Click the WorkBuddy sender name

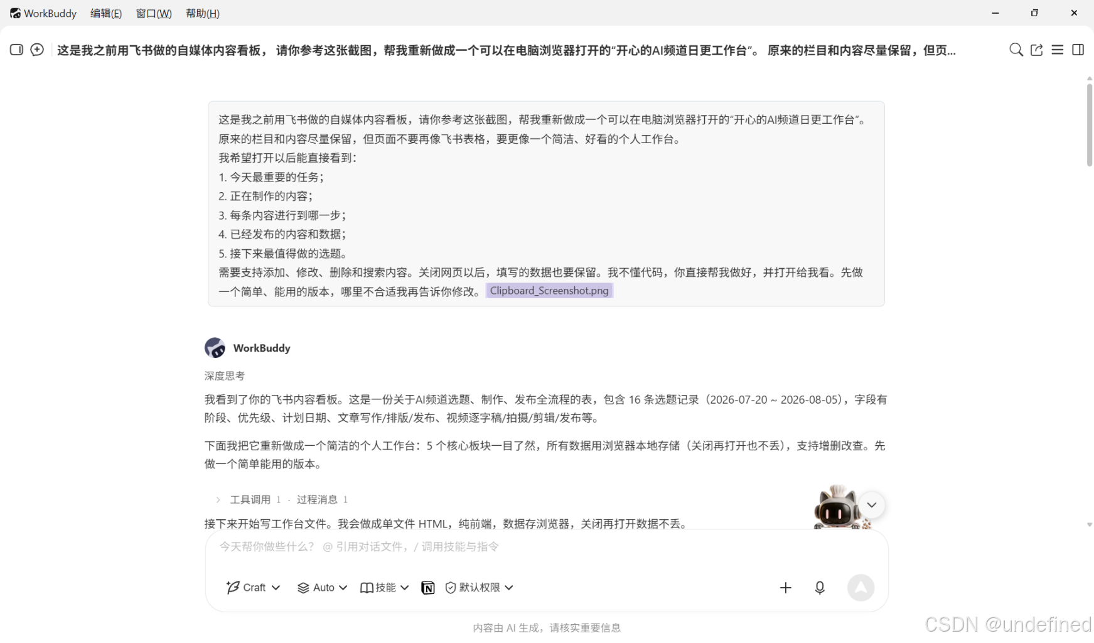262,349
